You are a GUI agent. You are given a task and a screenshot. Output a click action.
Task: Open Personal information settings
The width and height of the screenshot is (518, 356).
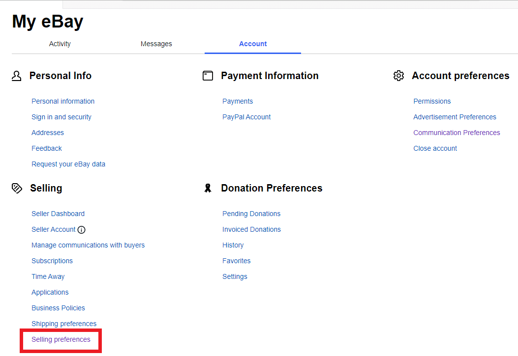click(63, 101)
